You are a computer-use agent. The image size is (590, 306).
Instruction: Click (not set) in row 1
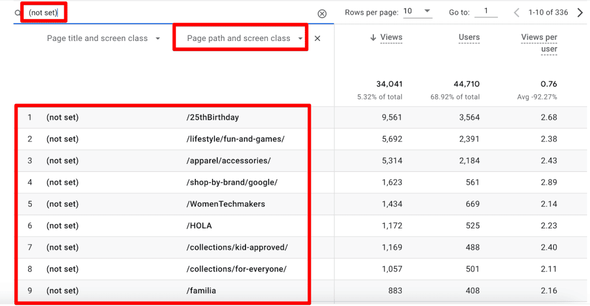click(62, 117)
